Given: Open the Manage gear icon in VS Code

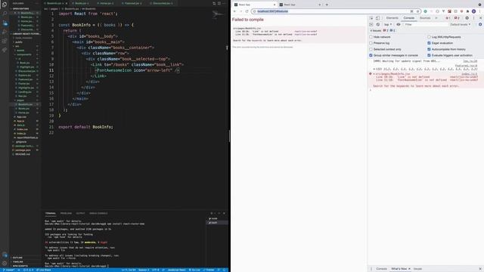Looking at the screenshot, I should pos(5,264).
